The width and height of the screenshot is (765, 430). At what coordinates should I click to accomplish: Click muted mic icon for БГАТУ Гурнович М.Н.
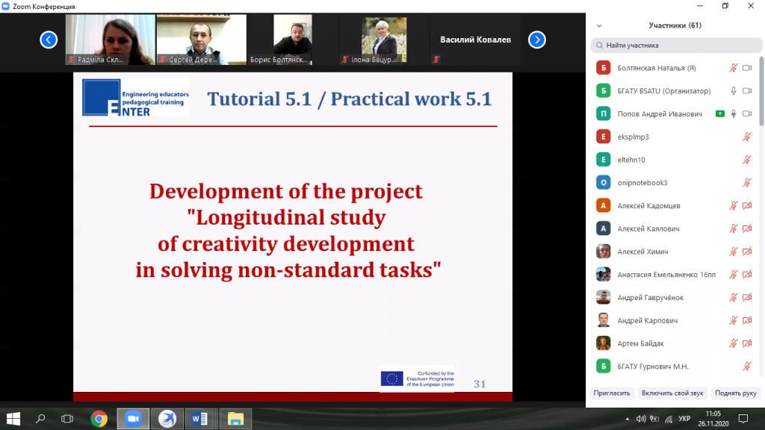pos(747,366)
